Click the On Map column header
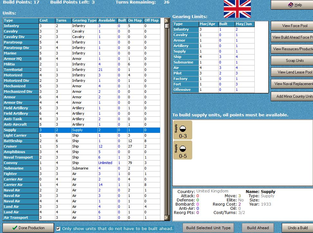Viewport: 313px width, 233px height. (x=135, y=20)
